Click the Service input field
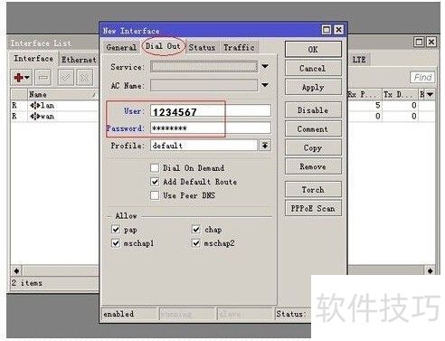 pos(204,67)
